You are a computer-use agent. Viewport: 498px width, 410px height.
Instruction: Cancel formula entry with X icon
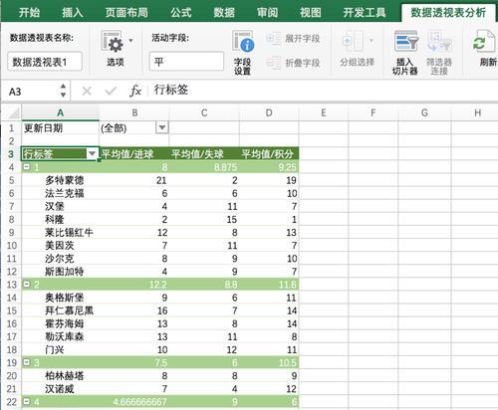pyautogui.click(x=87, y=91)
